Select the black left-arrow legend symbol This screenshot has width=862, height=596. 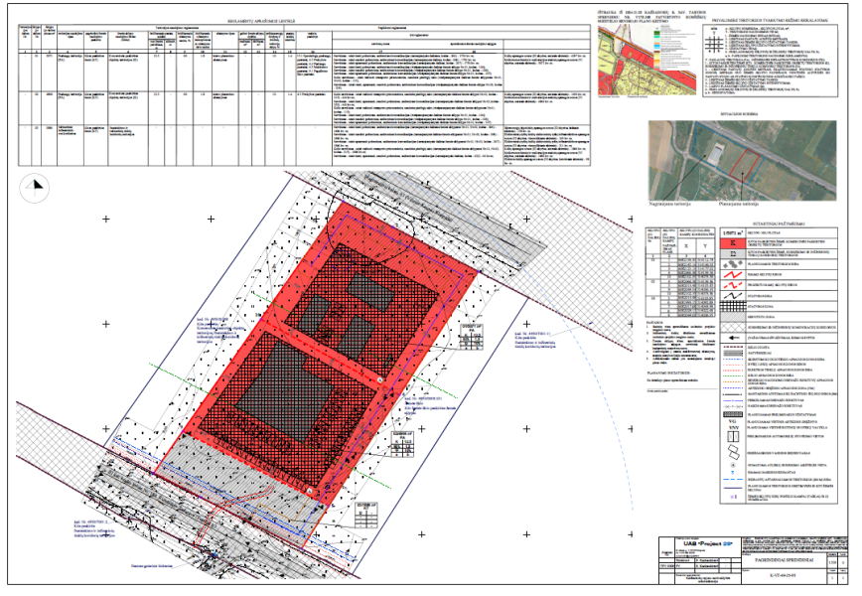(731, 337)
